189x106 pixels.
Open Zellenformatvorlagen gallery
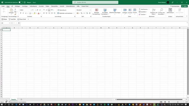115,12
